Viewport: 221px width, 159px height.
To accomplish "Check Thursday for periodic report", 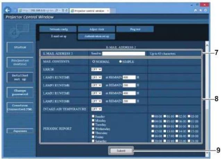I will [93, 133].
